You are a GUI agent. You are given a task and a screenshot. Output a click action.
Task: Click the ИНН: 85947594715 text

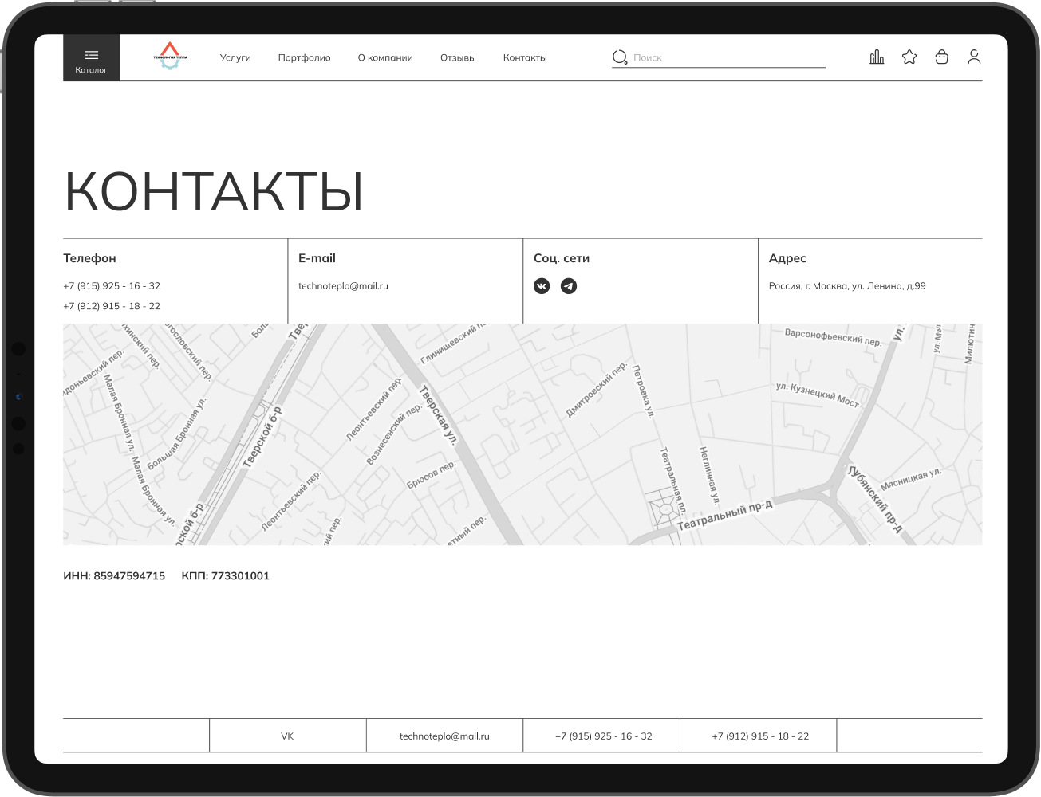(x=114, y=576)
